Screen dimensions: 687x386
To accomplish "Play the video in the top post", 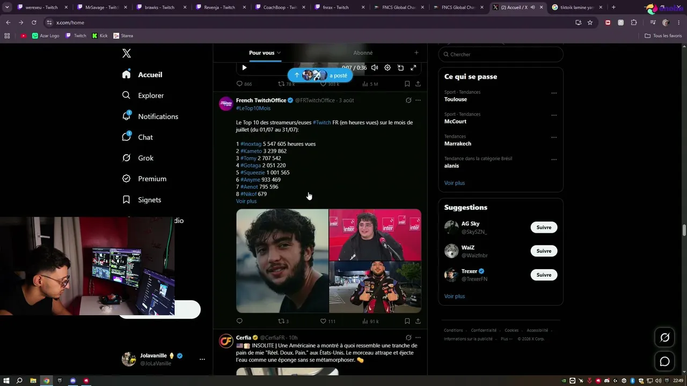I will 244,68.
